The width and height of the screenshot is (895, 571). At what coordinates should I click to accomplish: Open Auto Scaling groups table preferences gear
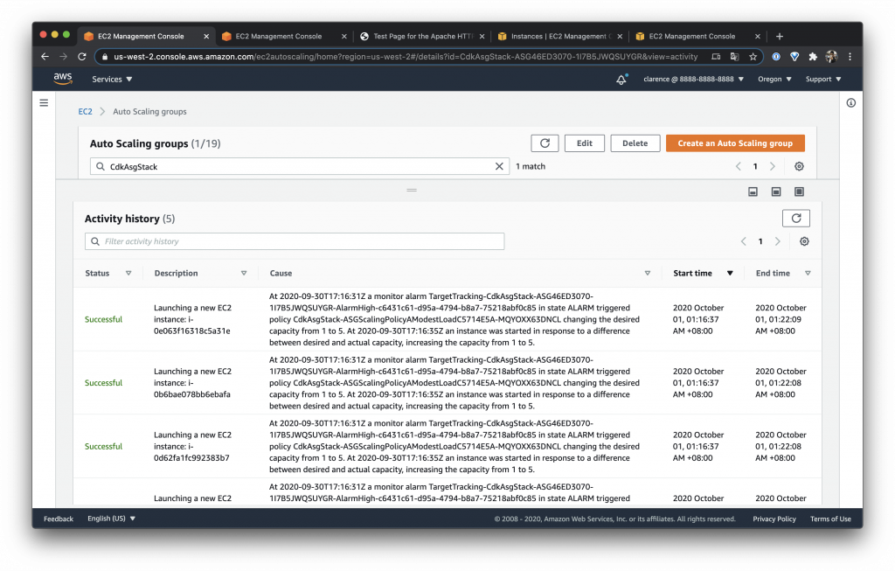799,166
